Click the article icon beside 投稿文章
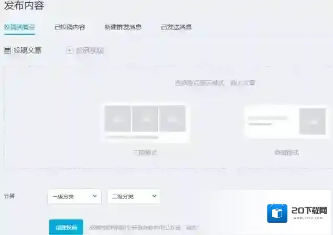333x235 pixels. tap(7, 50)
